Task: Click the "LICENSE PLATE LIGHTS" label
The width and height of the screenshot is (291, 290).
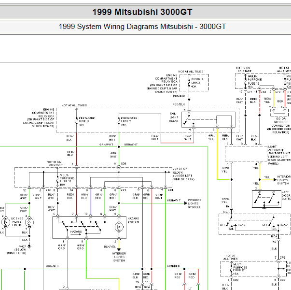Action: 17,221
